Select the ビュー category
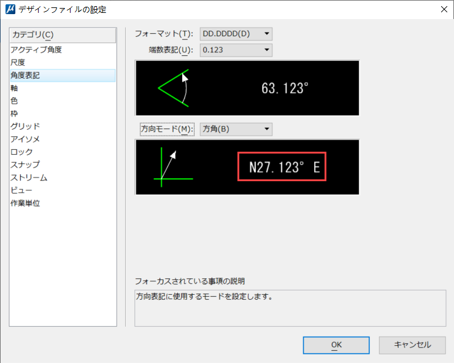Screen dimensions: 454x363 63,190
